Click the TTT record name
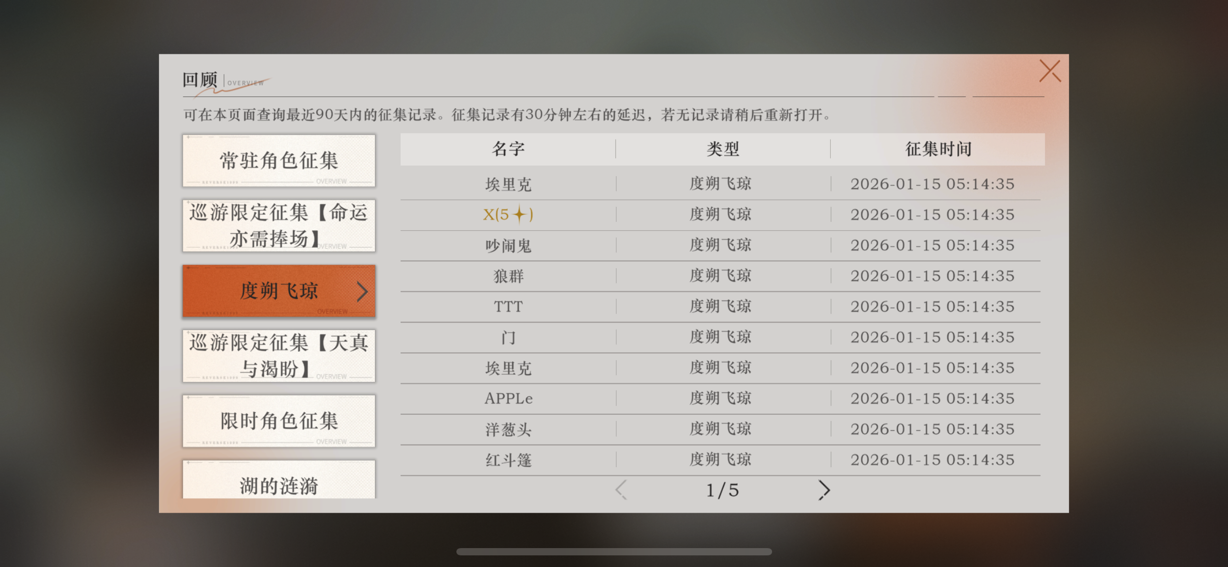1228x567 pixels. 508,307
